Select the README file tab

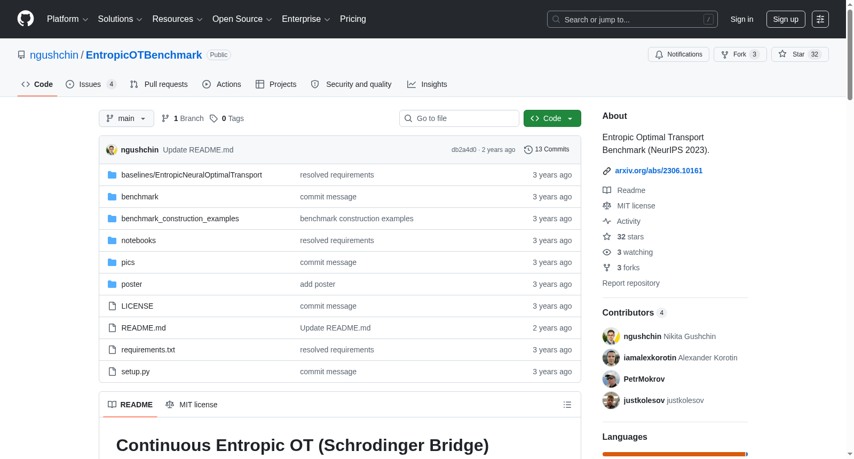[130, 405]
